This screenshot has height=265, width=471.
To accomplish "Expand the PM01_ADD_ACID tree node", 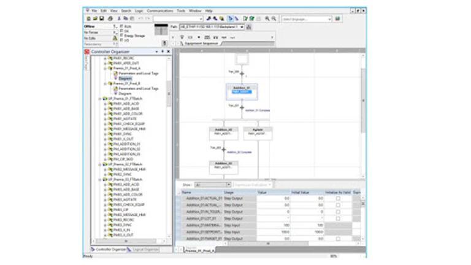I will [105, 104].
